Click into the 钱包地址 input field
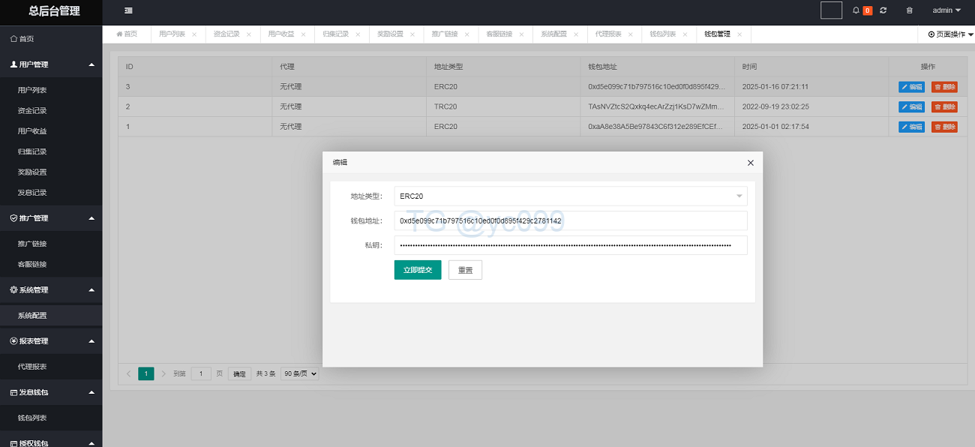 (570, 221)
